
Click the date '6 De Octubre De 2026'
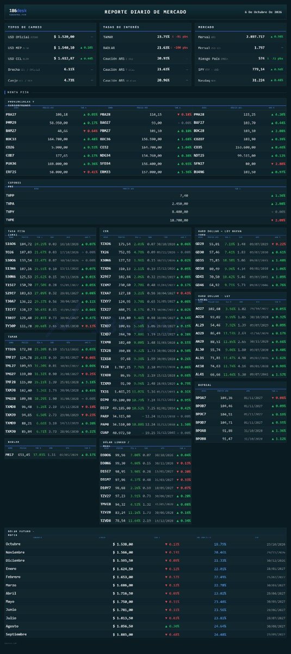click(264, 11)
